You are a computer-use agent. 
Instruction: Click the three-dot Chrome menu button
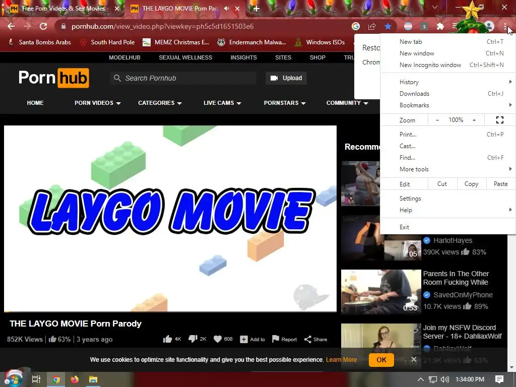pyautogui.click(x=505, y=26)
